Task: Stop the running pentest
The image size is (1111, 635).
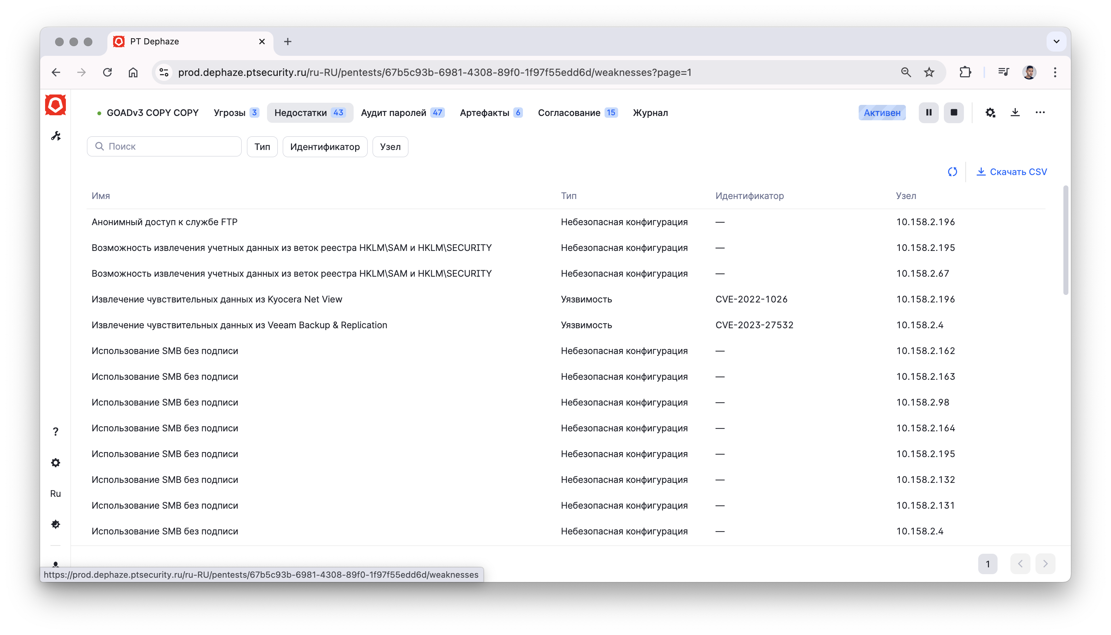Action: click(x=954, y=112)
